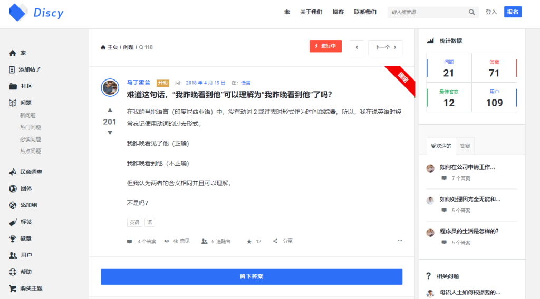Go to previous question with left chevron
This screenshot has height=299, width=540.
(x=357, y=47)
